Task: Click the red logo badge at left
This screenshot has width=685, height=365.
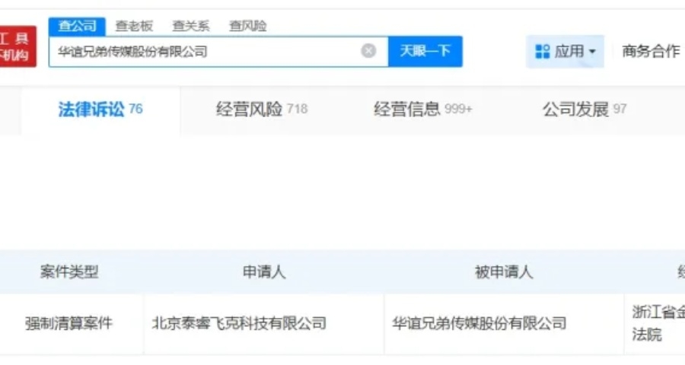Action: pyautogui.click(x=18, y=46)
